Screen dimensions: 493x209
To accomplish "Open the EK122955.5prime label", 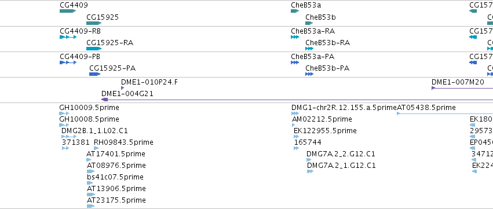I will (x=325, y=131).
